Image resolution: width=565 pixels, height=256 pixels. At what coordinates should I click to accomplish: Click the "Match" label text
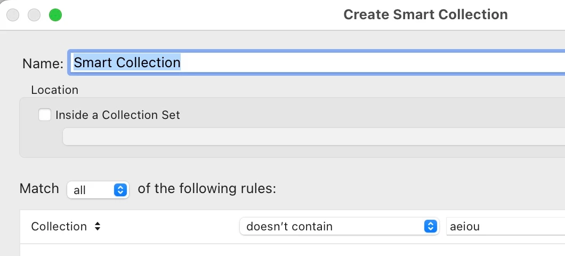(39, 189)
